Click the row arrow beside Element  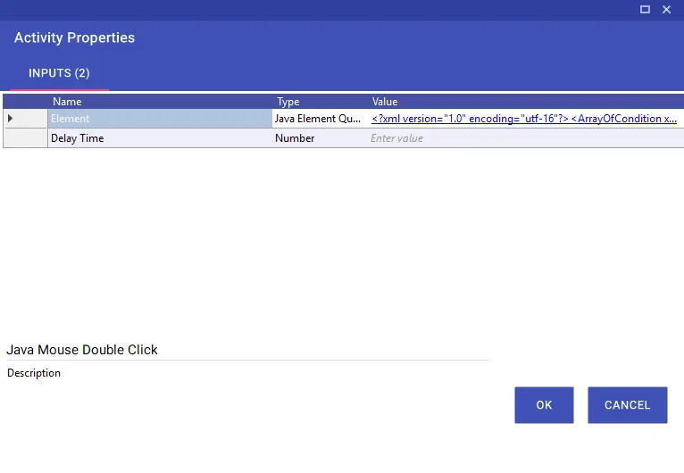(10, 118)
